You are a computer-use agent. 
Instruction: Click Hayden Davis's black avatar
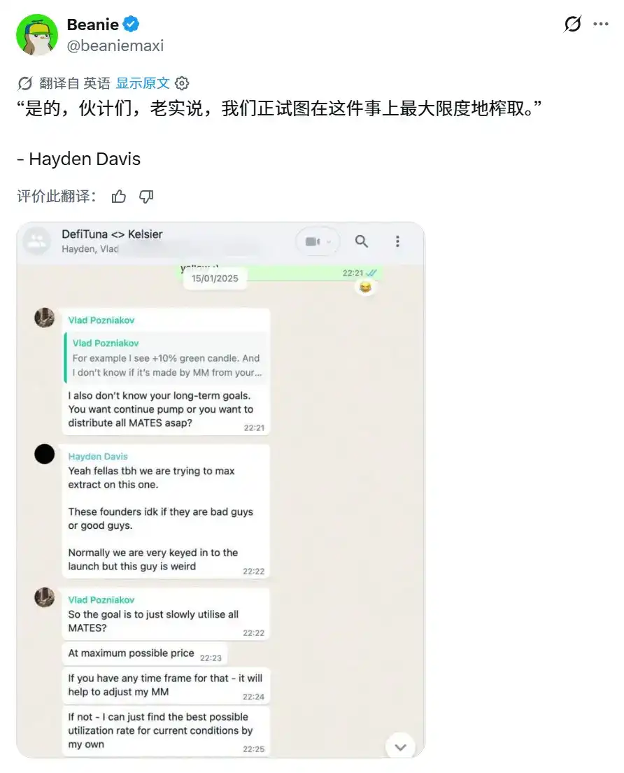[44, 454]
